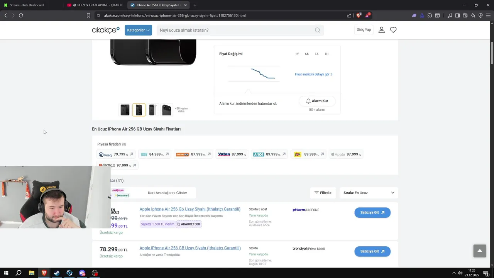Open the Vatan 87.999 TL price

[x=232, y=154]
